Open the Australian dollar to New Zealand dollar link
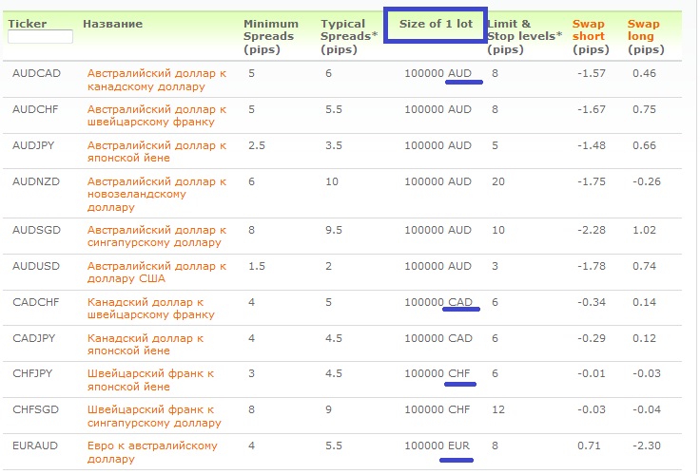 click(x=156, y=188)
